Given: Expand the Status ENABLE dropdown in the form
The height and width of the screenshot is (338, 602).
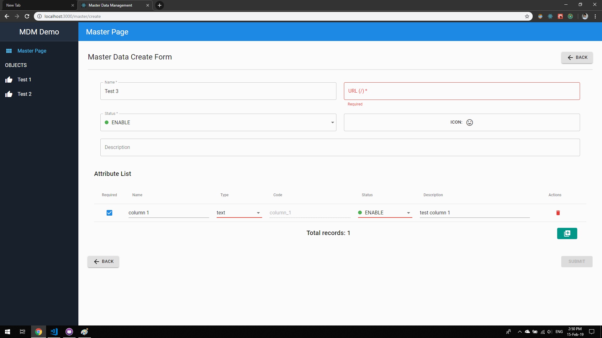Looking at the screenshot, I should (218, 122).
